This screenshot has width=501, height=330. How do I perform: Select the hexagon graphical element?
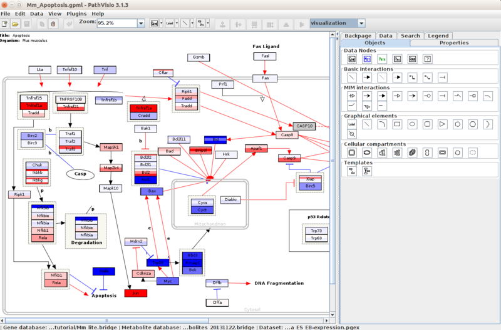473,124
